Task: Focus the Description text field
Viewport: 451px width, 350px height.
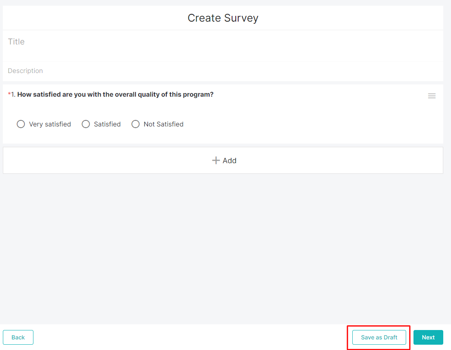Action: (x=223, y=71)
